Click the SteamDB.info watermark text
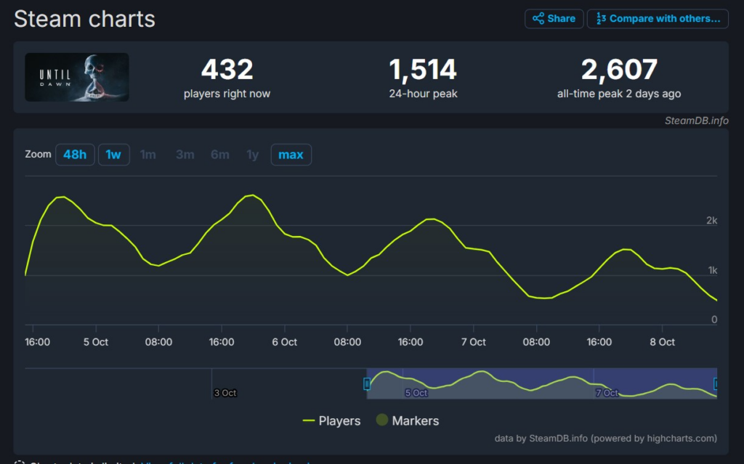 (696, 121)
